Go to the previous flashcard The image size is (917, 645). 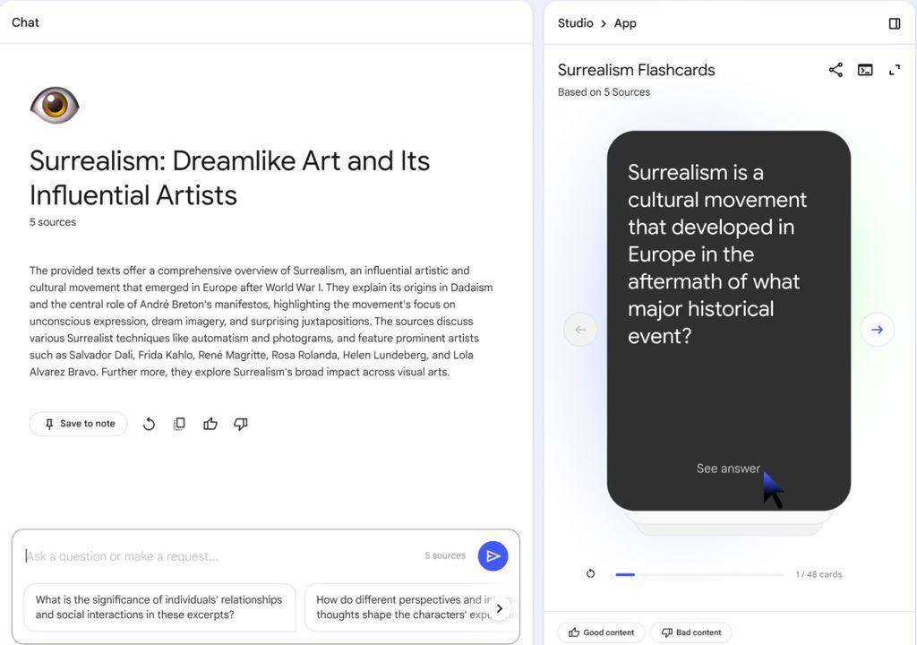click(x=580, y=330)
